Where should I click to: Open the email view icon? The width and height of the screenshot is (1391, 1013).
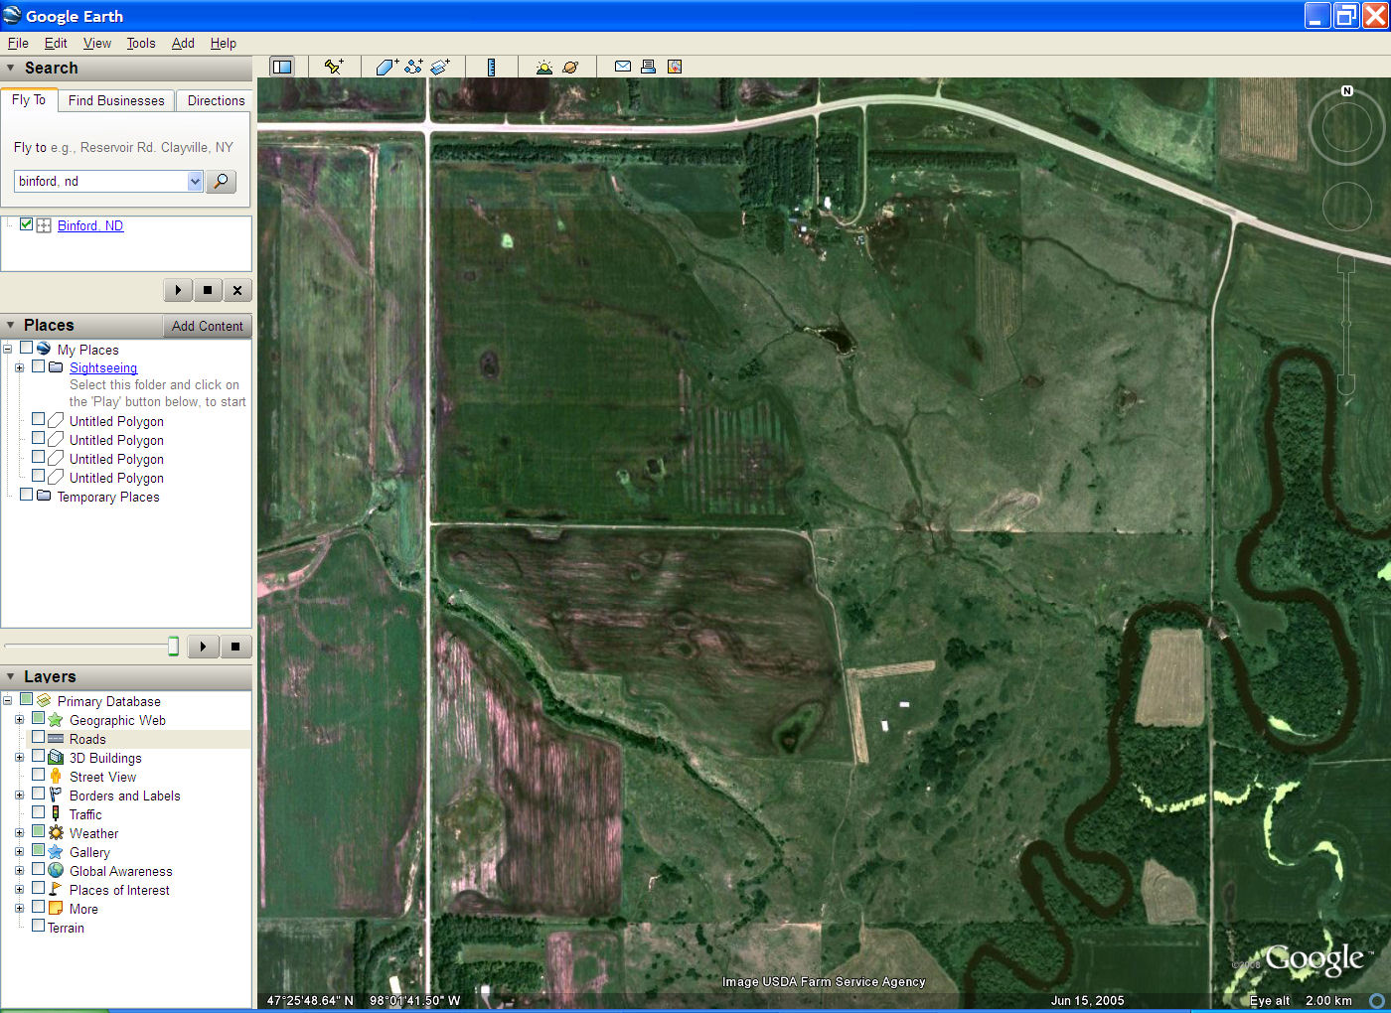point(623,67)
